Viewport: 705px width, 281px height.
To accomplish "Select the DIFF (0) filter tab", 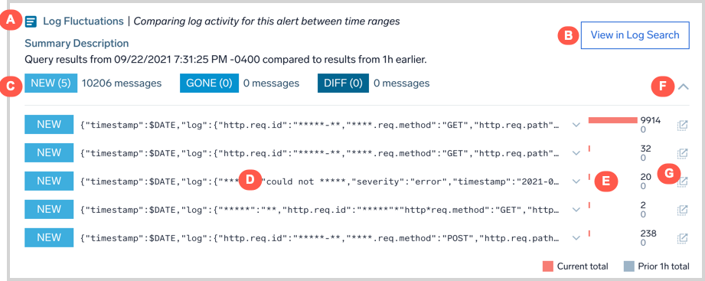I will [x=343, y=83].
